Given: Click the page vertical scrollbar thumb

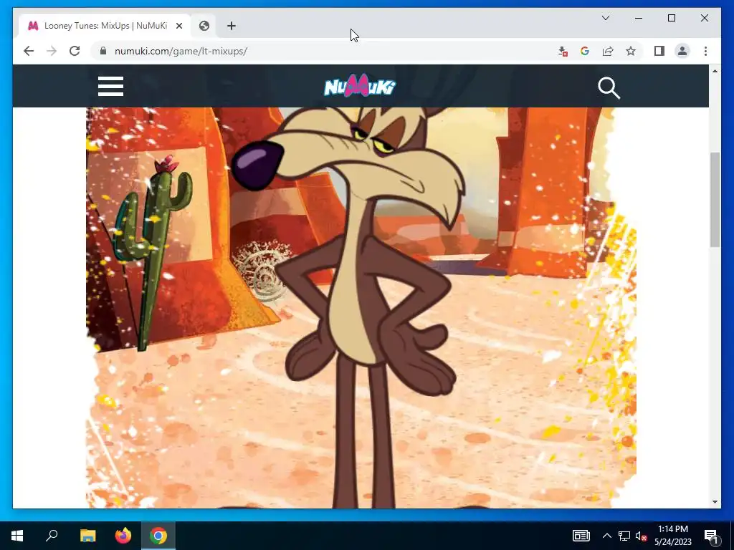Looking at the screenshot, I should click(x=715, y=200).
